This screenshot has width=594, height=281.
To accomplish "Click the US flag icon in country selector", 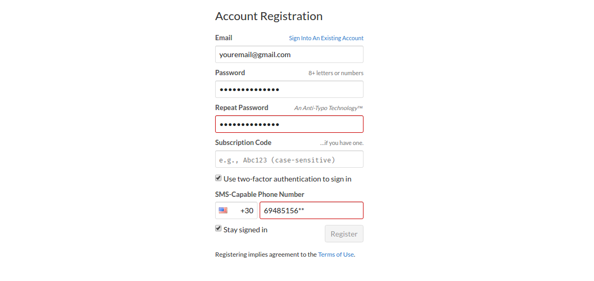I will point(223,210).
